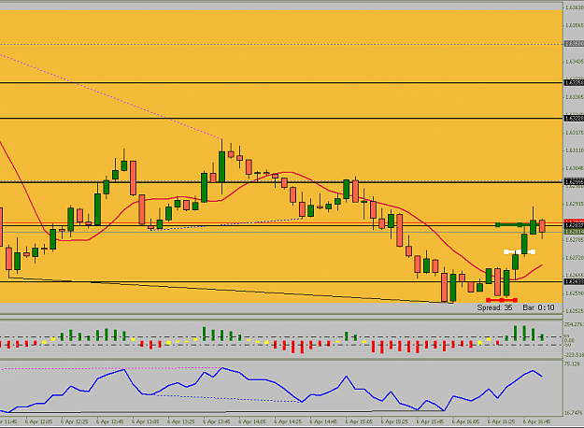This screenshot has height=428, width=584.
Task: Click the 1.62720 price scale value
Action: 575,258
